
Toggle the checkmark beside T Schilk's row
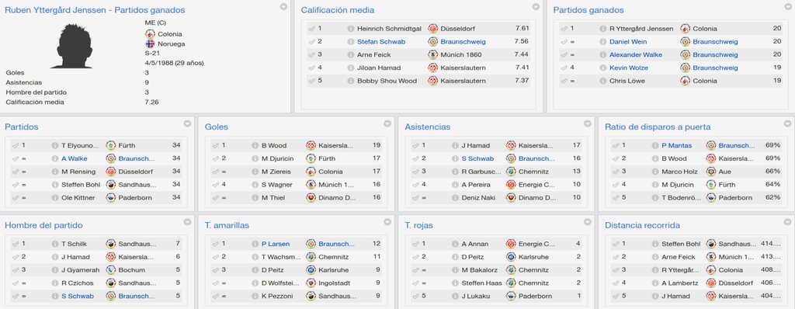[15, 244]
